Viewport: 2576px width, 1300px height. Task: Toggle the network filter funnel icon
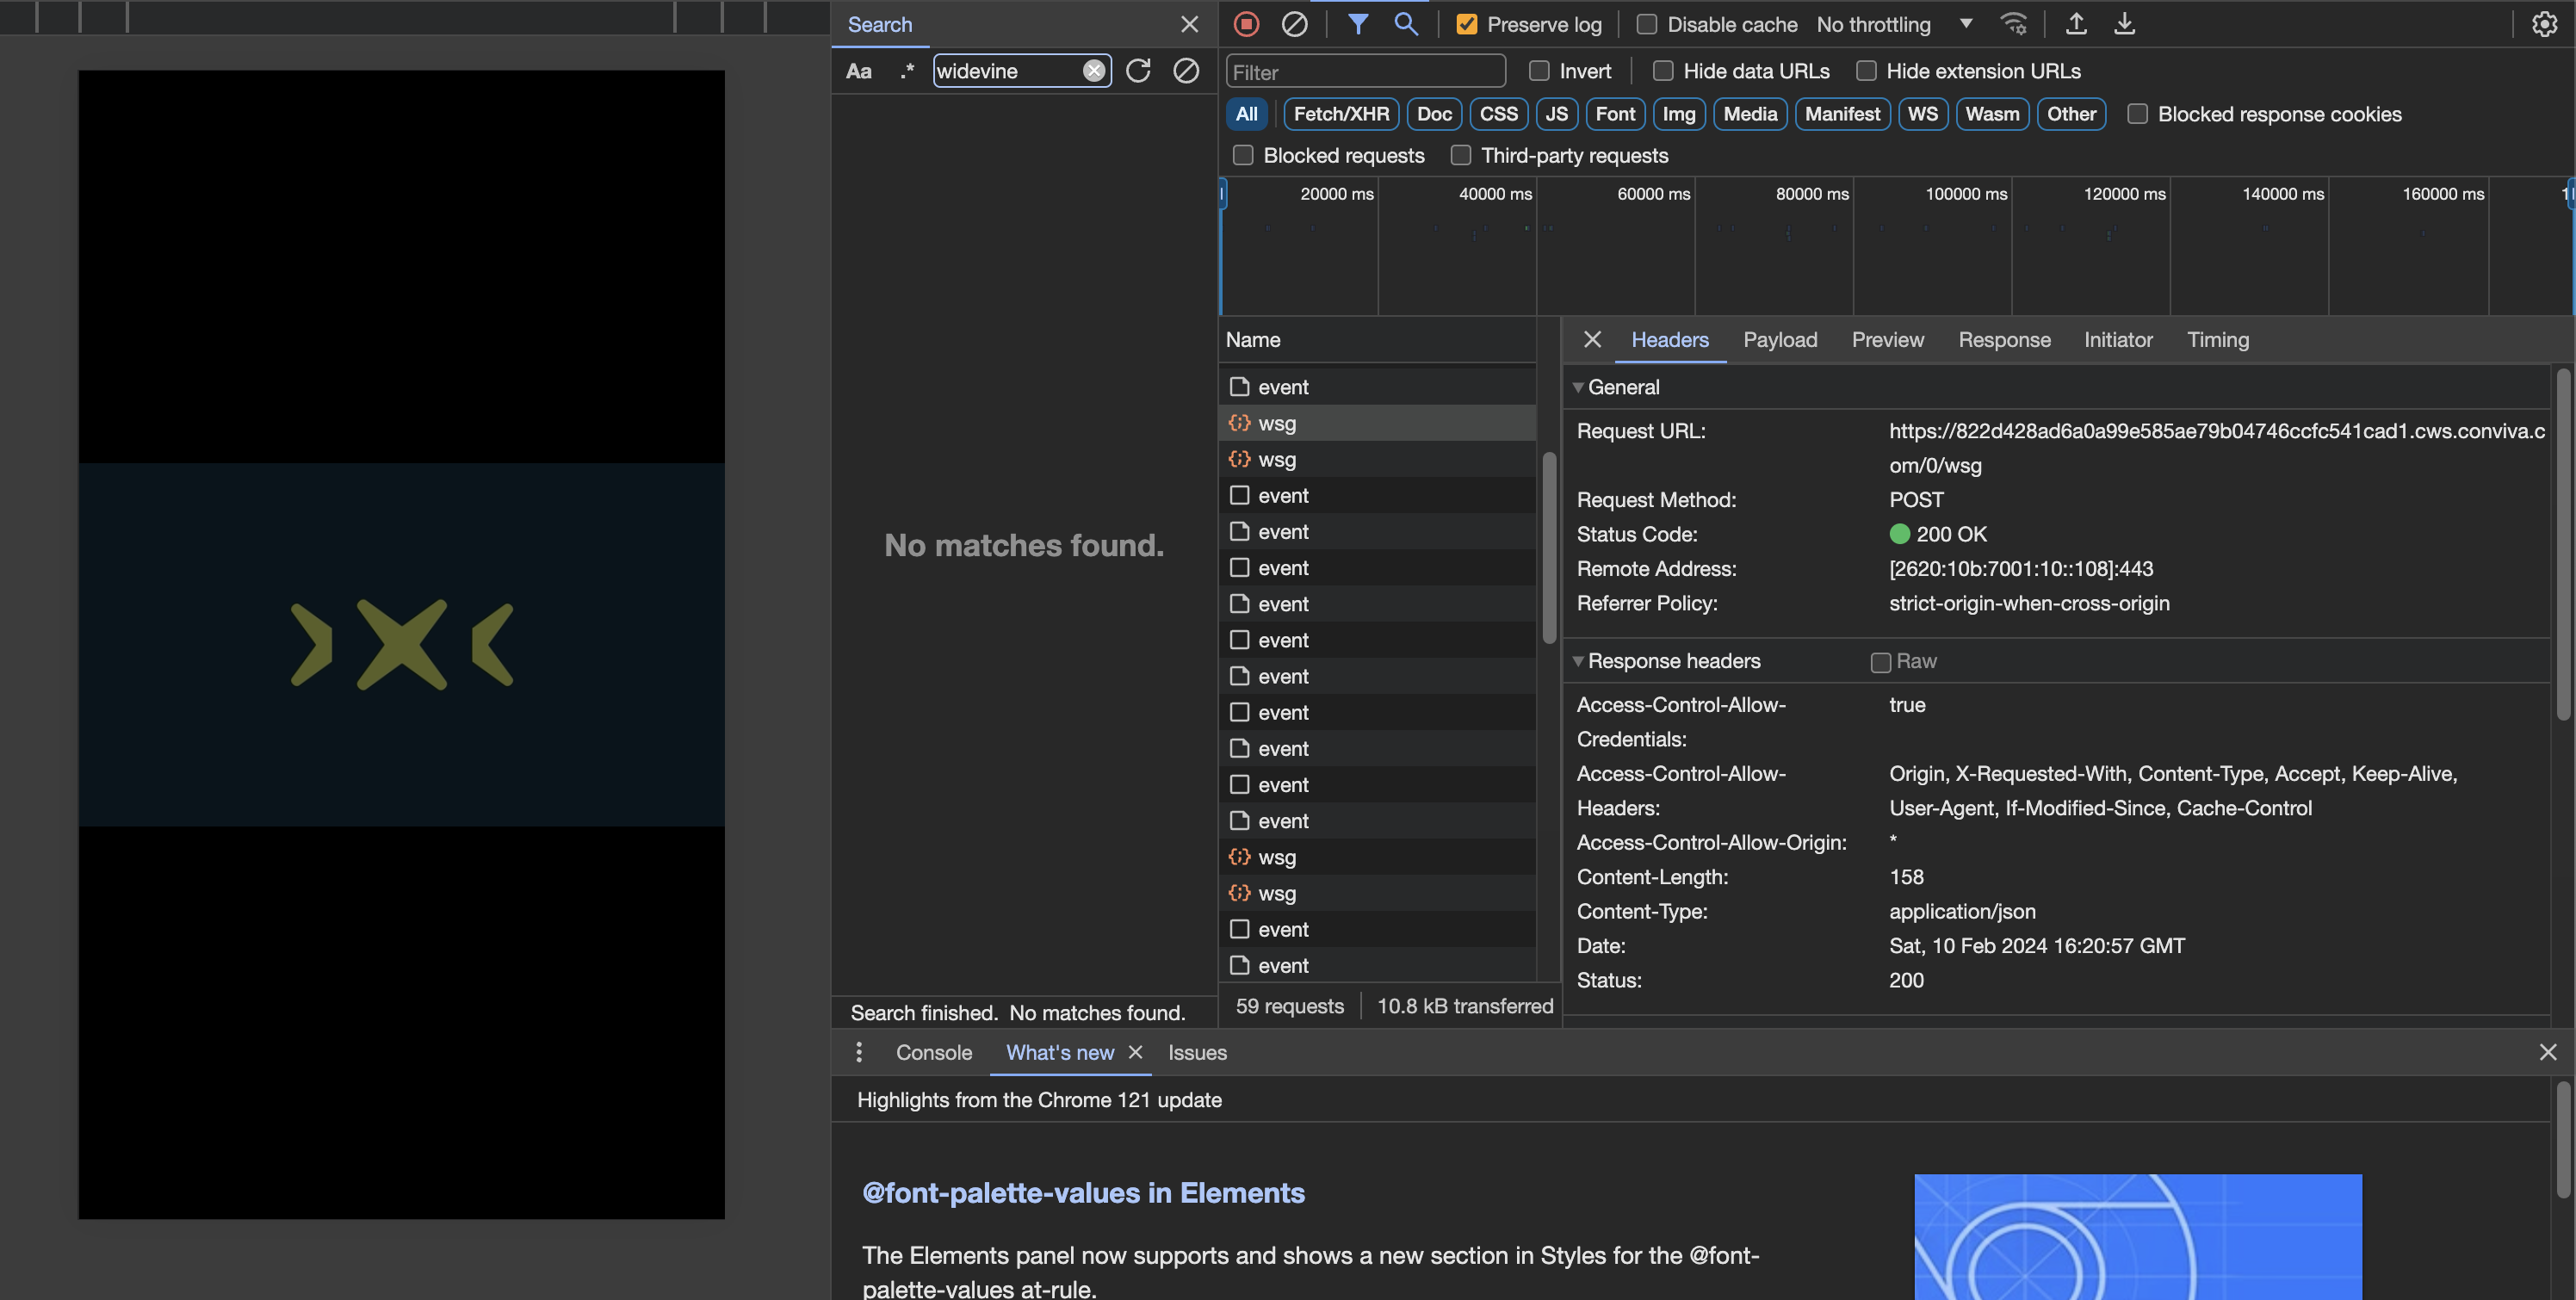[x=1357, y=24]
